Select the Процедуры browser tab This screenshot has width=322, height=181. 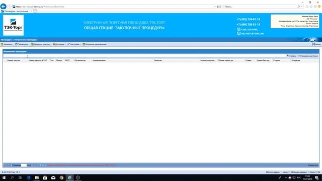pyautogui.click(x=17, y=11)
